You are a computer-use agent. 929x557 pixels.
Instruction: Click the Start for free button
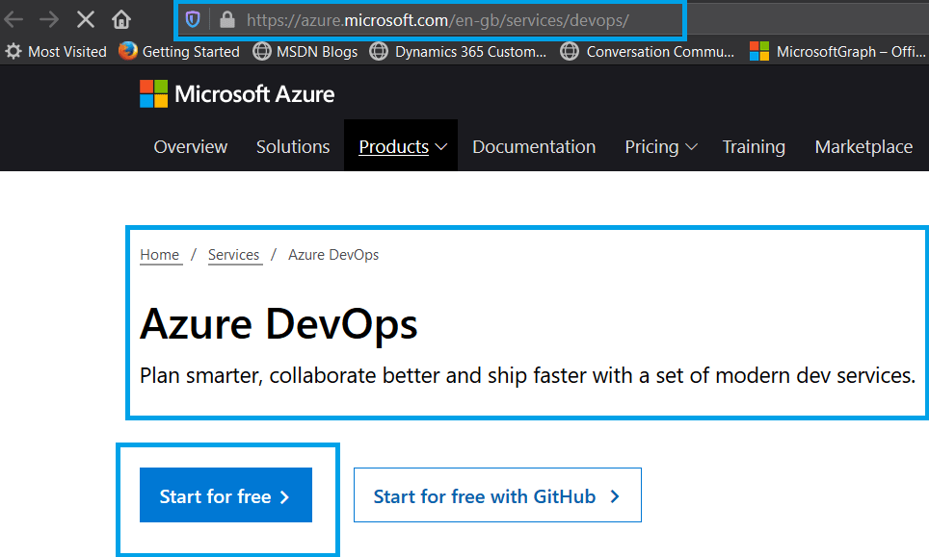(x=226, y=494)
